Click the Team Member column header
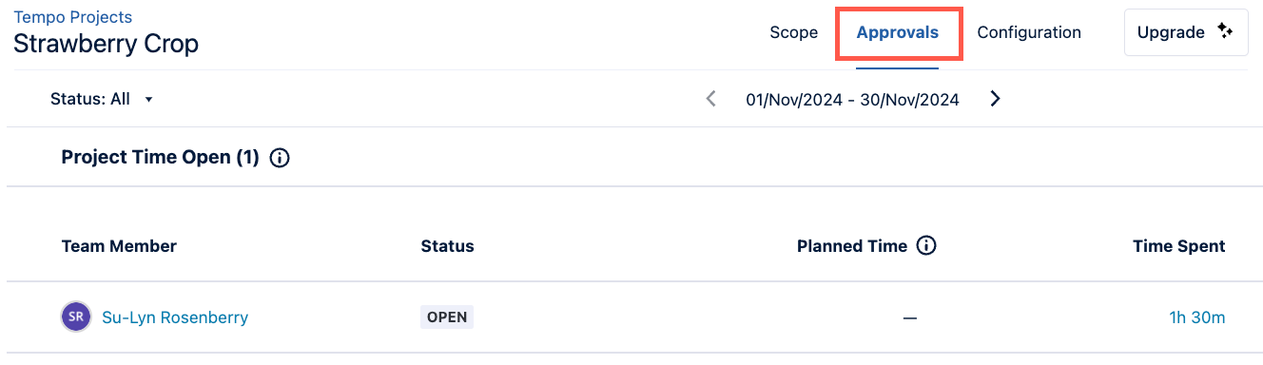 [119, 246]
